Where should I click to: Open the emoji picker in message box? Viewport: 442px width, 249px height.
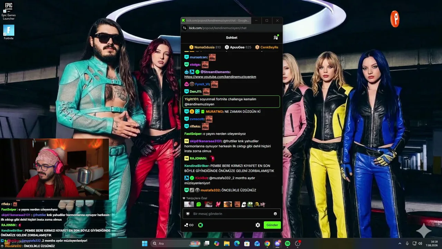[x=275, y=214]
